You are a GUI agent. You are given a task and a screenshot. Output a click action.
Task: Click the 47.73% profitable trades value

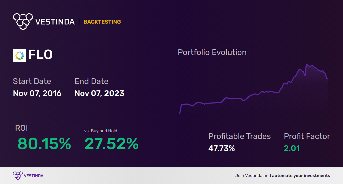222,148
